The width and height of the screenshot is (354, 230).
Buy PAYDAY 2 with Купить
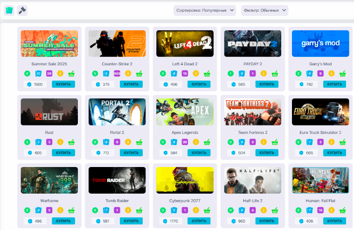(267, 84)
